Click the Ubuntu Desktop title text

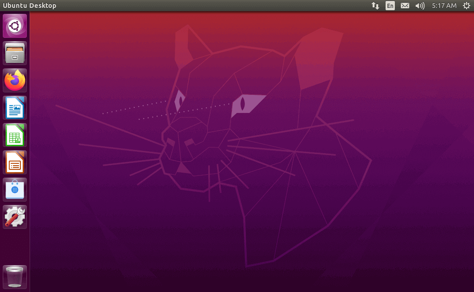(30, 6)
